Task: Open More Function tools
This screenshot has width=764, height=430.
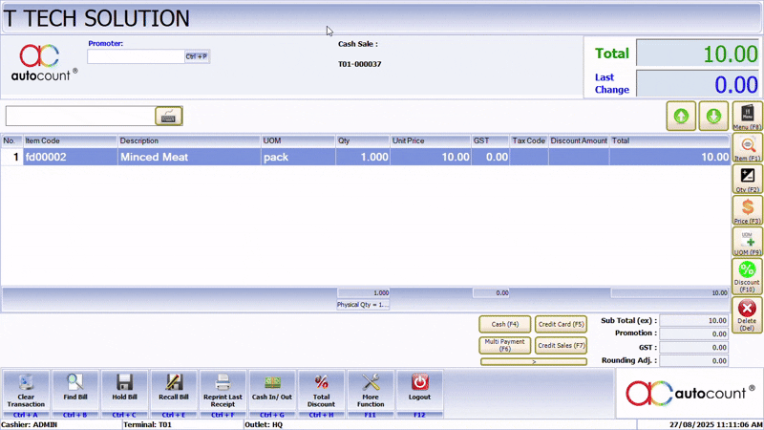Action: 371,384
